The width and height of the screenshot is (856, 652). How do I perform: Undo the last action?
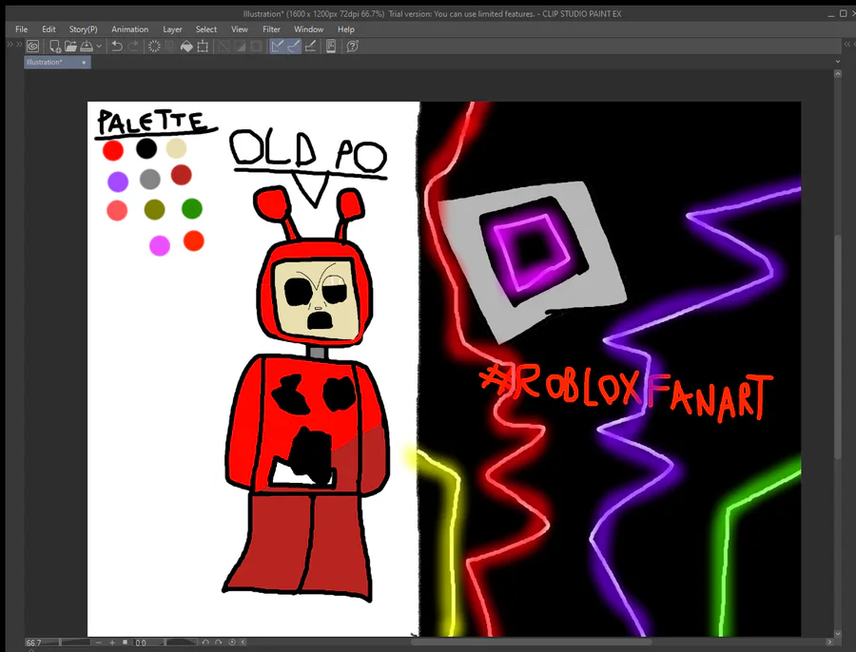[117, 47]
